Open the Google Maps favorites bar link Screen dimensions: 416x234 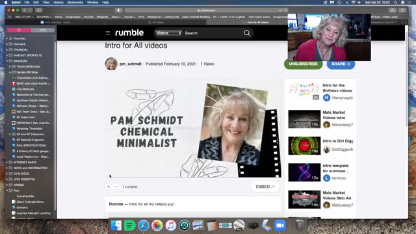click(73, 17)
